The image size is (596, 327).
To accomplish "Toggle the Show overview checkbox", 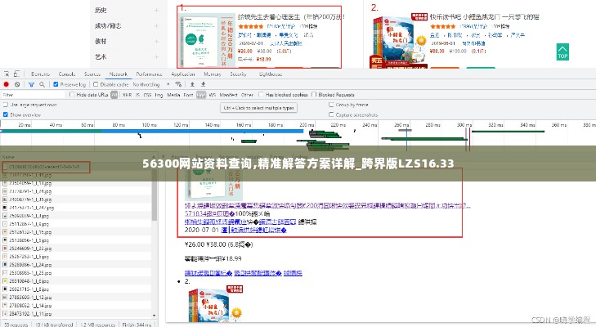I will click(x=6, y=114).
